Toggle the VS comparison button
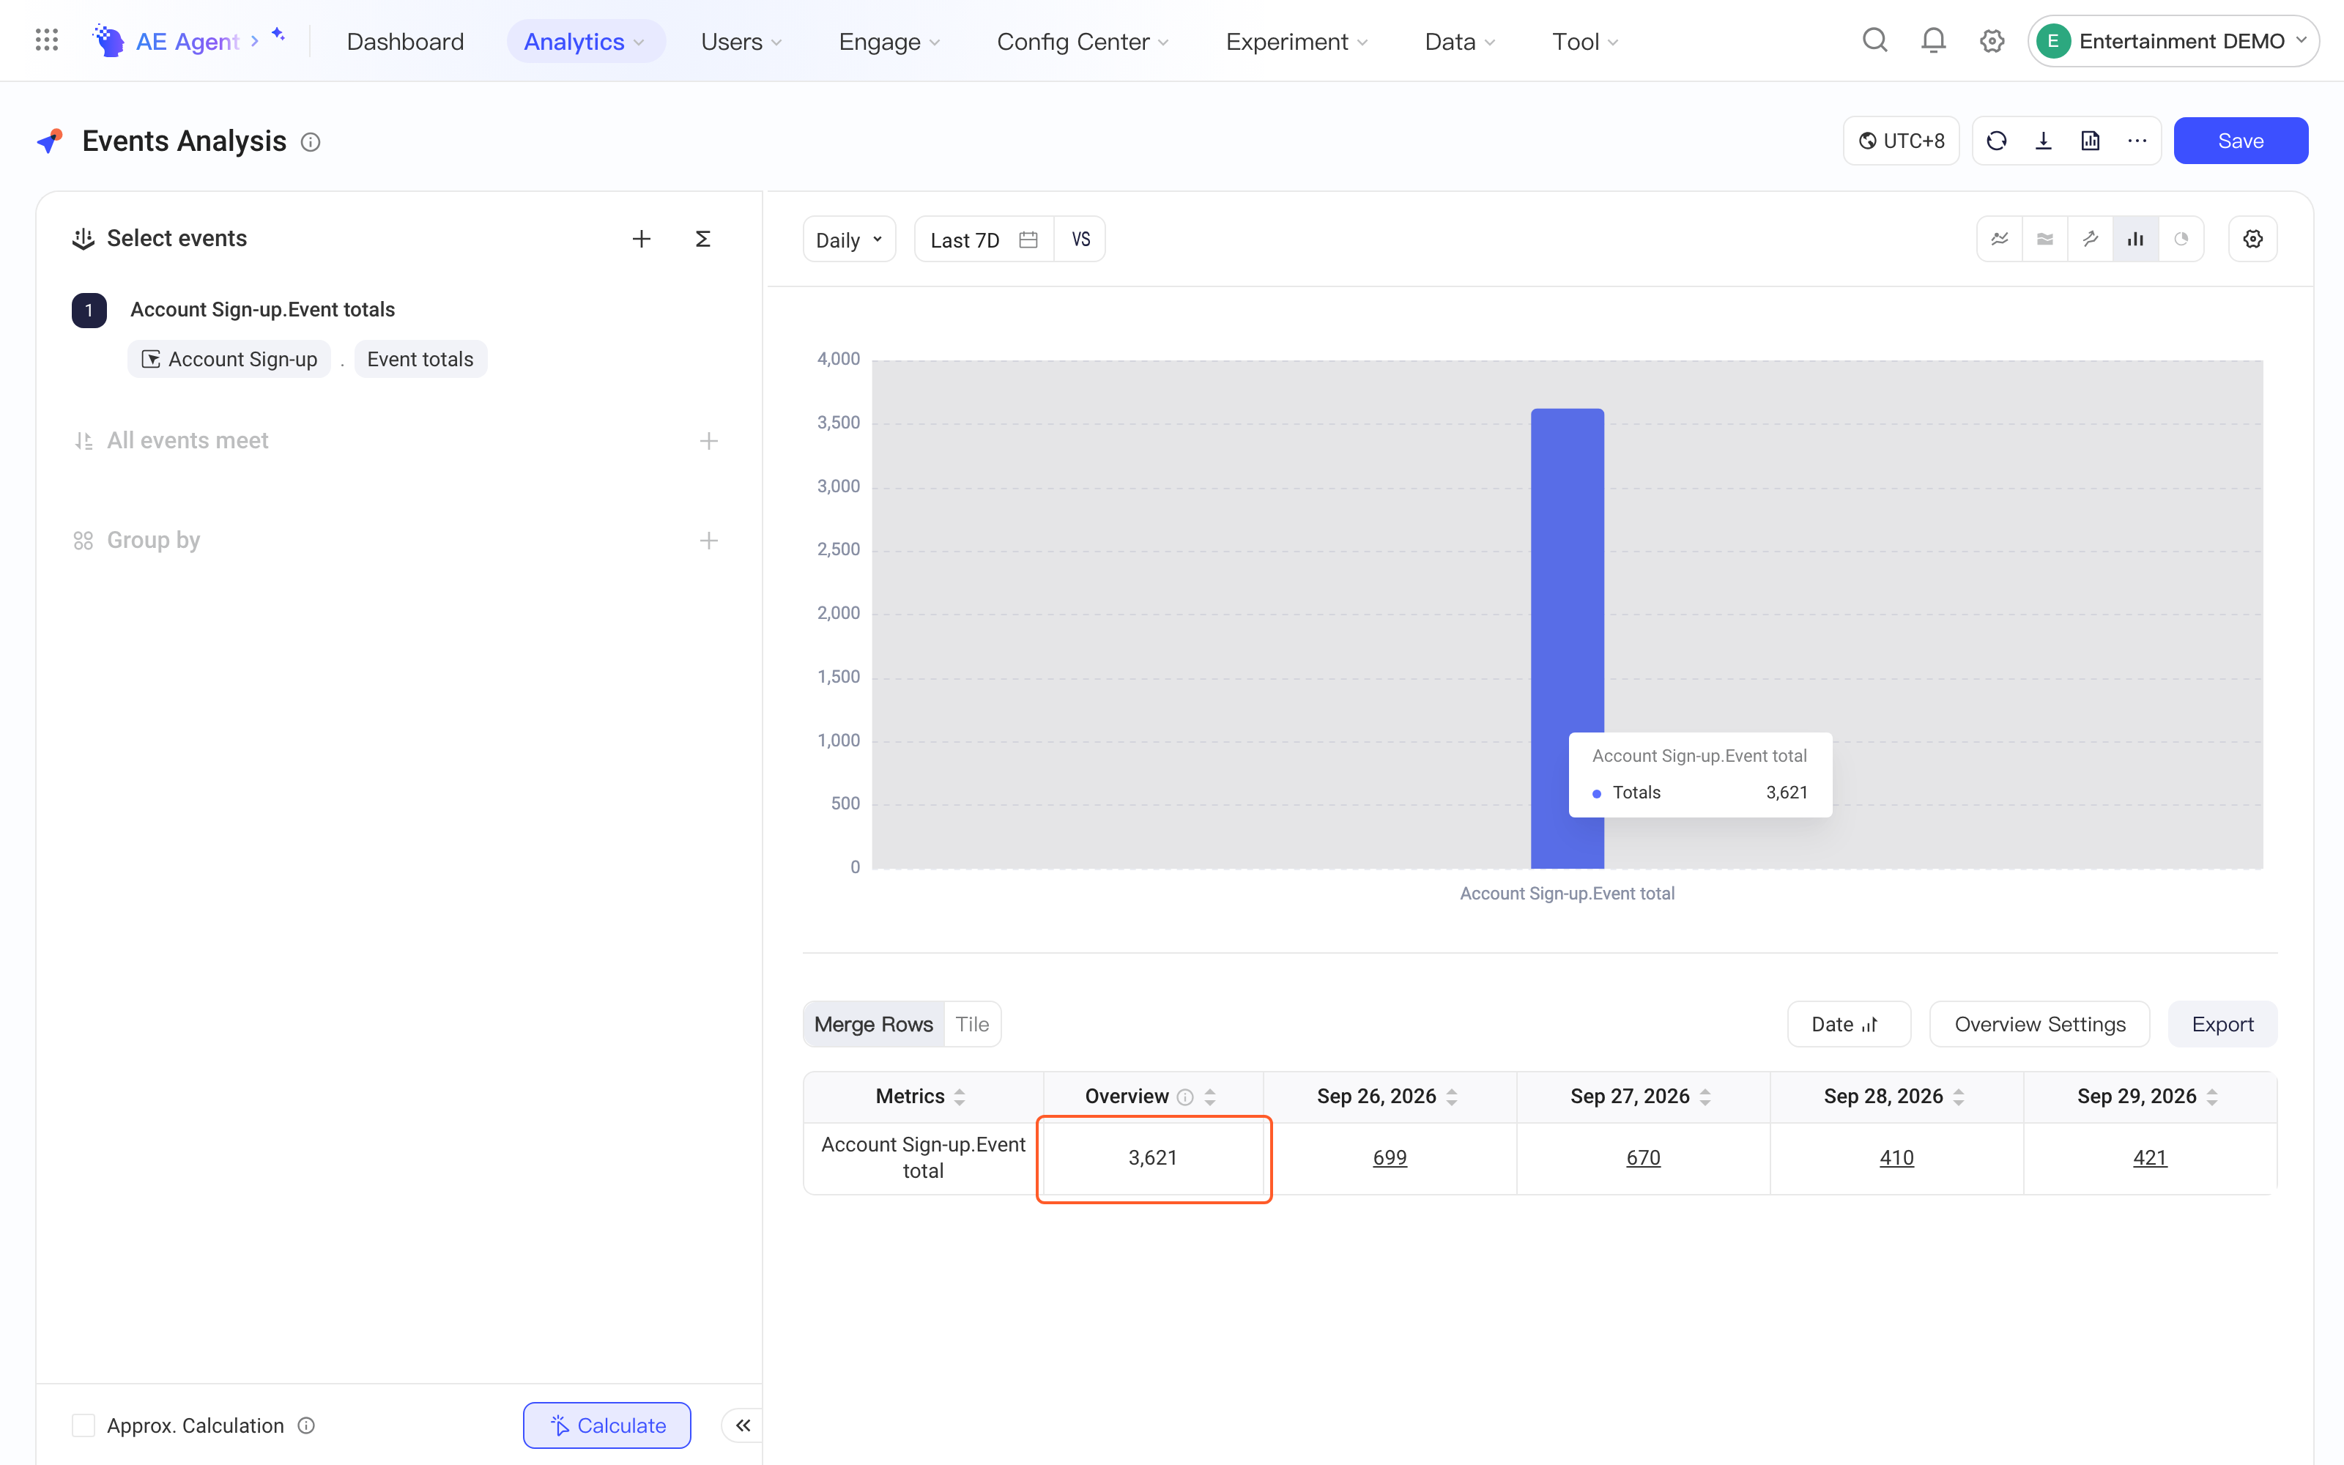This screenshot has height=1465, width=2344. [x=1080, y=240]
